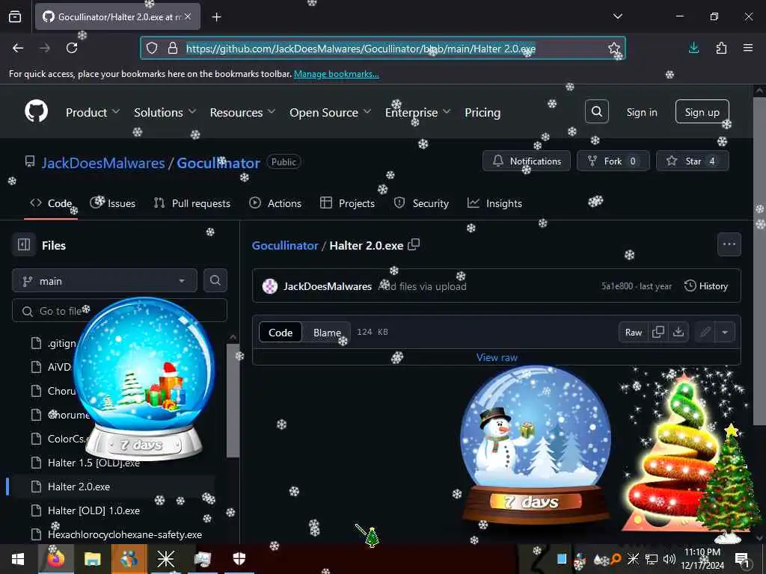
Task: Click the file tree vertical scrollbar
Action: click(x=233, y=401)
